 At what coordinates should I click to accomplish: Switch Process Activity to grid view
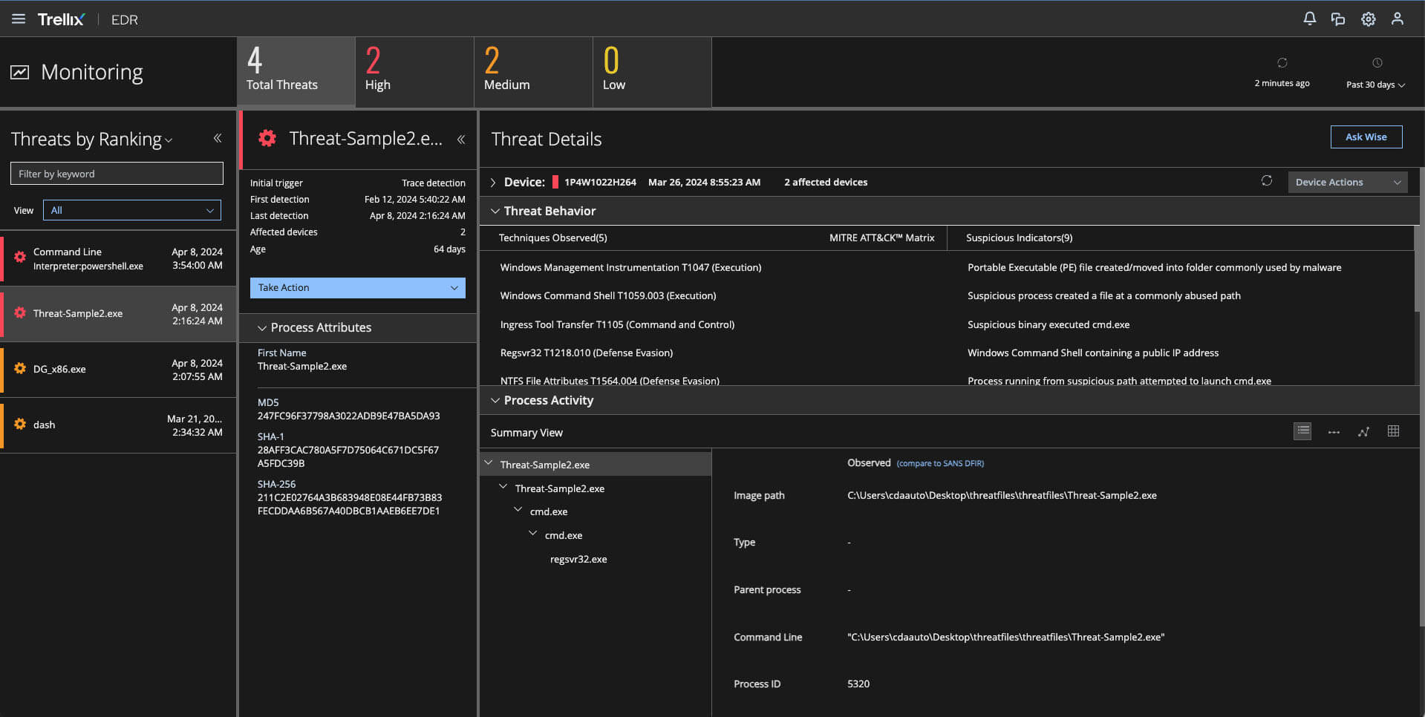tap(1393, 431)
